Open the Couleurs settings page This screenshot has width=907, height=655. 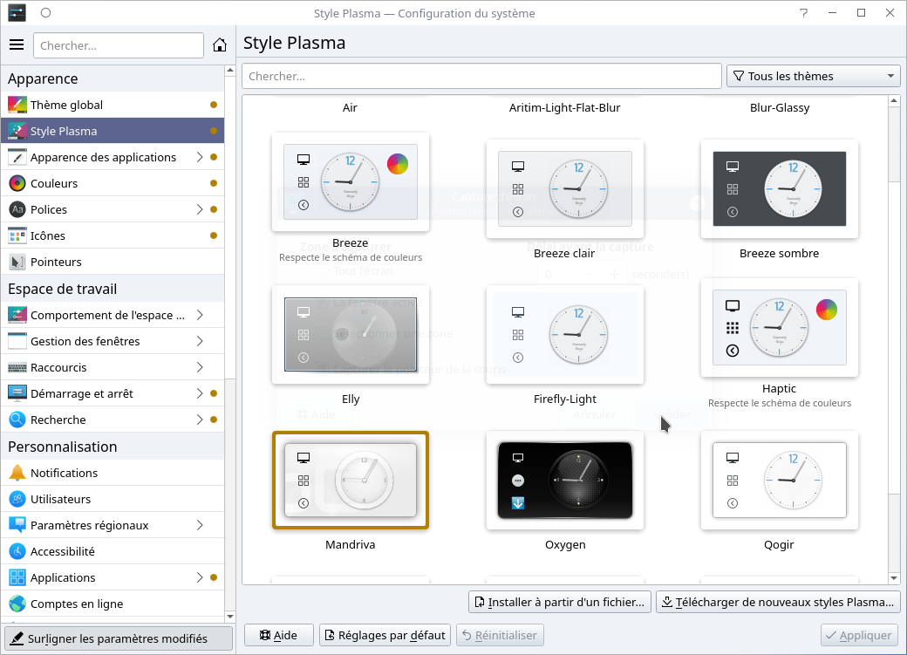pyautogui.click(x=113, y=183)
